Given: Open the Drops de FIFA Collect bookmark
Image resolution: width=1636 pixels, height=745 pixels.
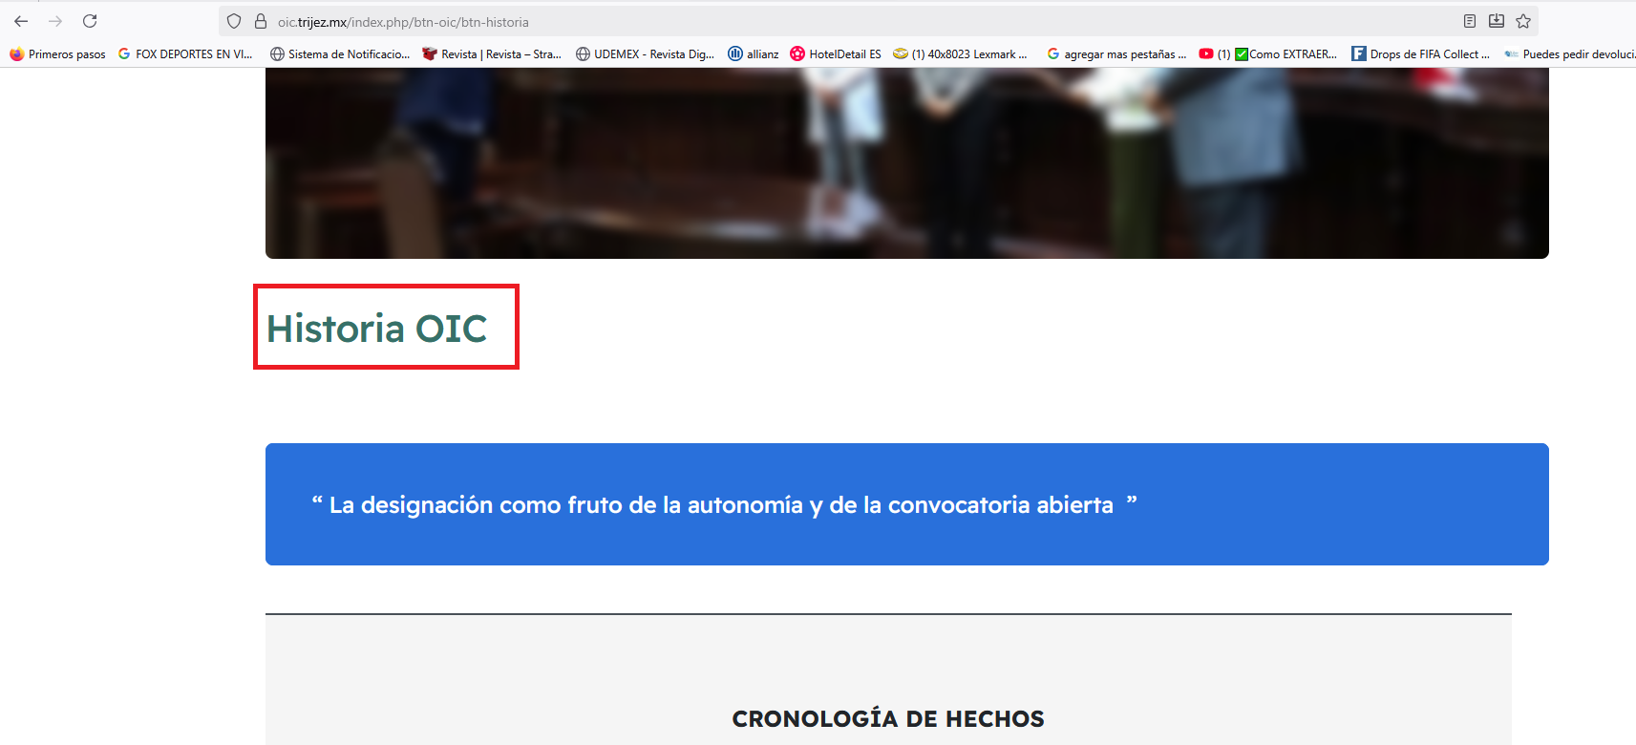Looking at the screenshot, I should pyautogui.click(x=1420, y=54).
